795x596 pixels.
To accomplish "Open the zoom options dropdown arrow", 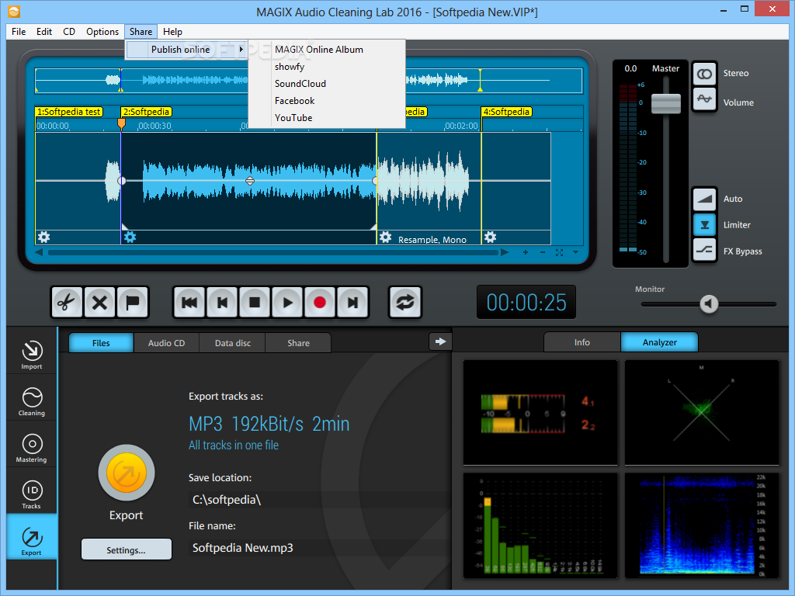I will click(x=575, y=252).
